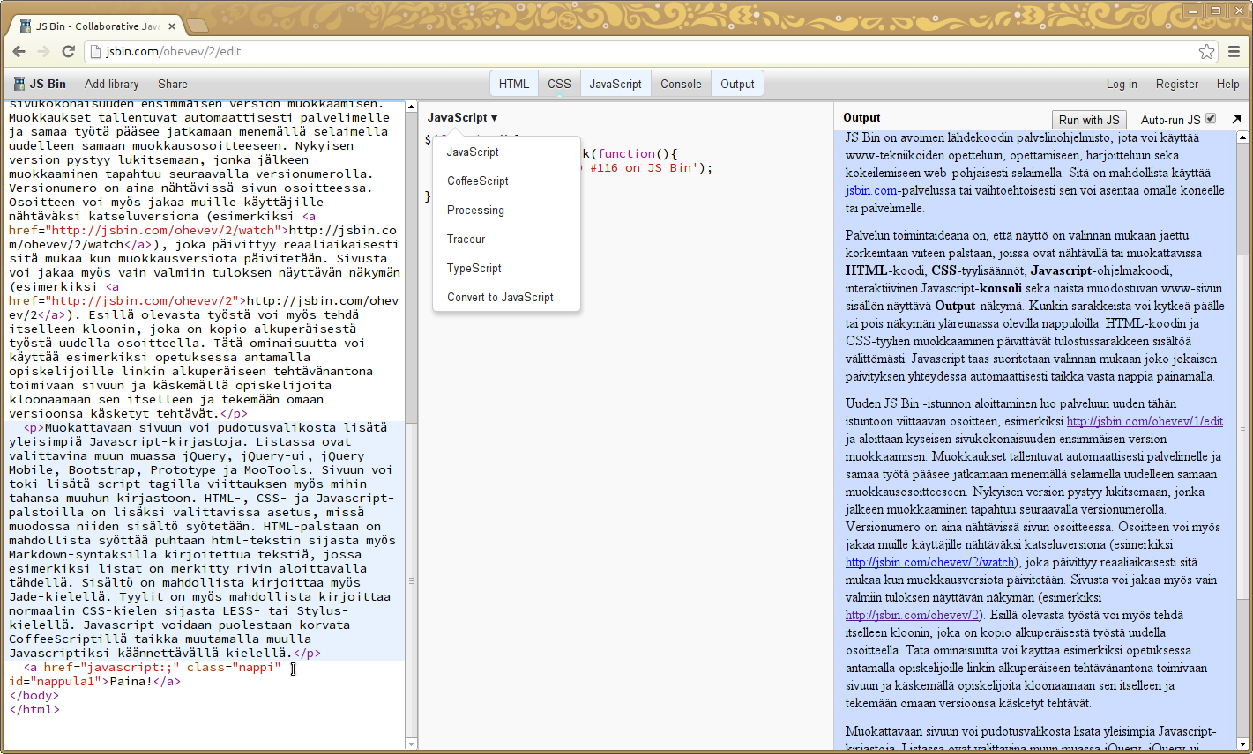
Task: Open the jsbin.com/ohevev/2/watch output link
Action: [929, 562]
